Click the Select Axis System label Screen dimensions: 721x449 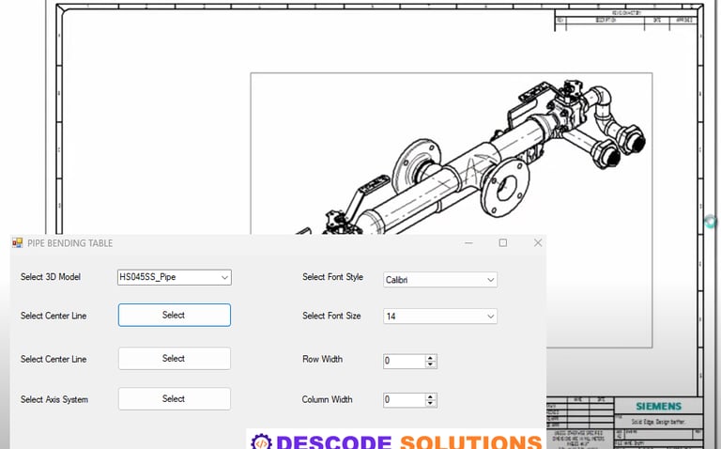click(x=54, y=400)
